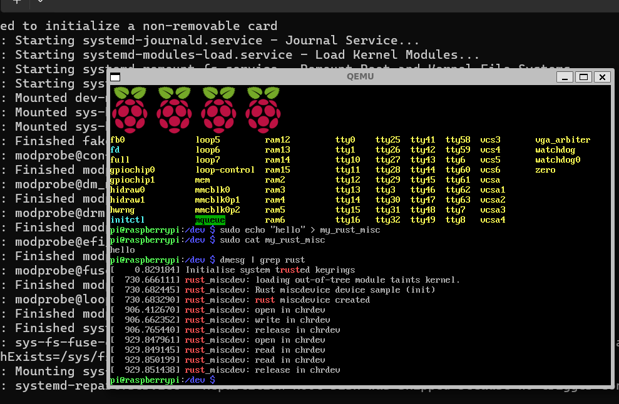Click the 'write in chrdev' log line
The height and width of the screenshot is (404, 619).
pyautogui.click(x=292, y=320)
